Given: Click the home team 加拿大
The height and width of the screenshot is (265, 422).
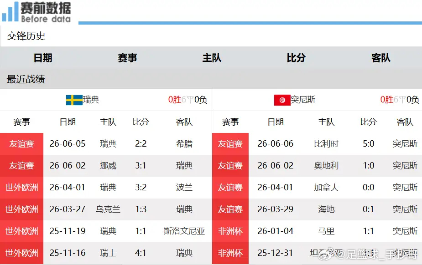Looking at the screenshot, I should click(326, 188).
